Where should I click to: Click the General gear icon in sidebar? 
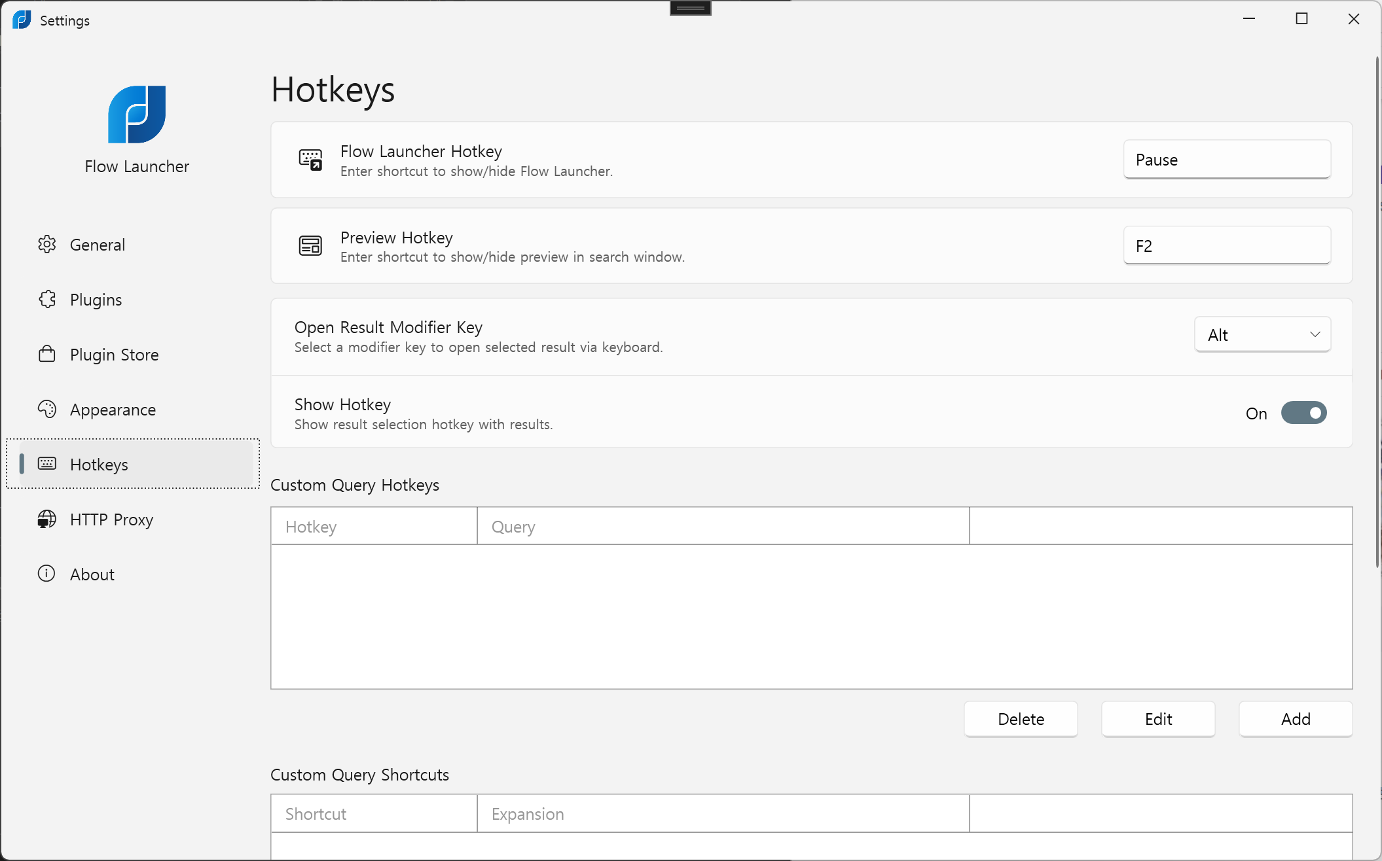click(46, 245)
